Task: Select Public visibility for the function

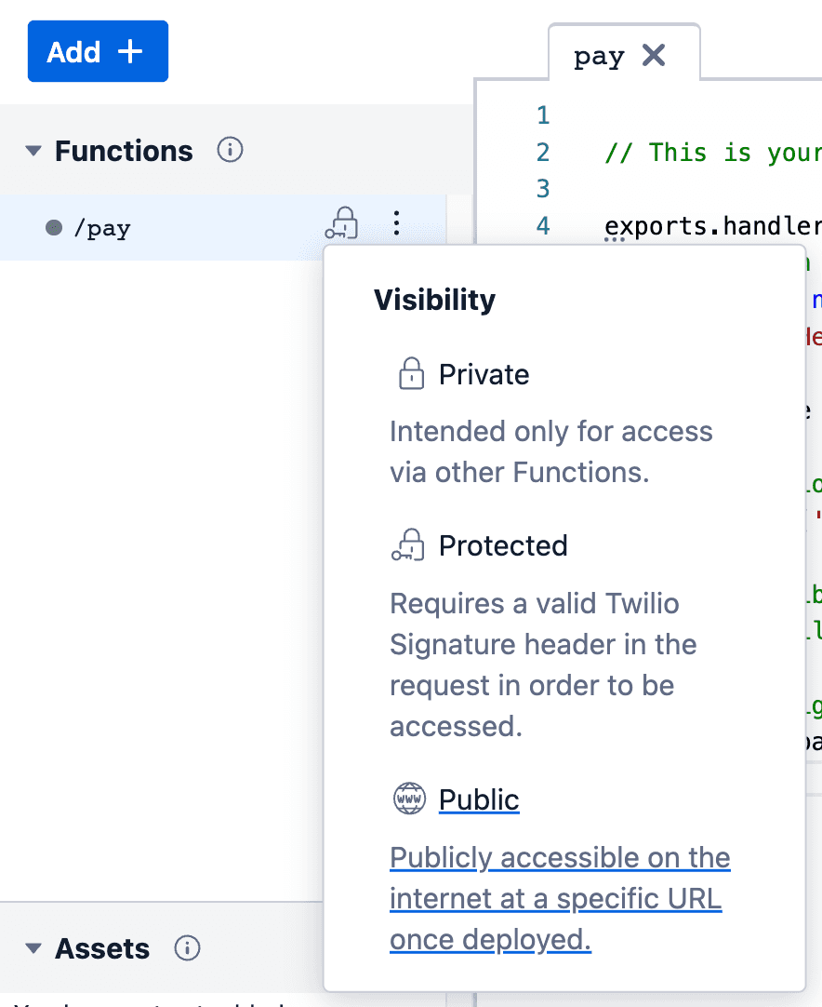Action: coord(479,799)
